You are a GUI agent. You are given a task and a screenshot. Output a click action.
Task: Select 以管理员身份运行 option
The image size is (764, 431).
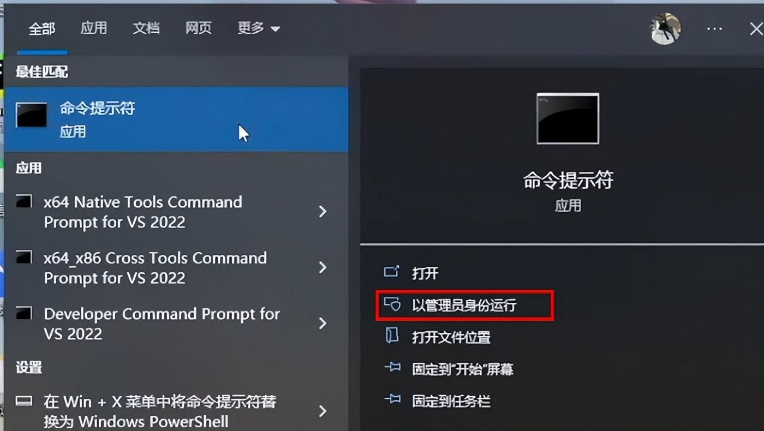point(465,305)
